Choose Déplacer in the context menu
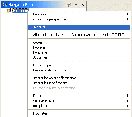This screenshot has width=132, height=117. 79,47
